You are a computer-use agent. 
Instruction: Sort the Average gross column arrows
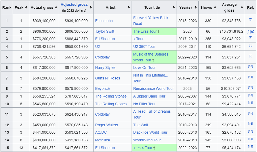(x=242, y=7)
